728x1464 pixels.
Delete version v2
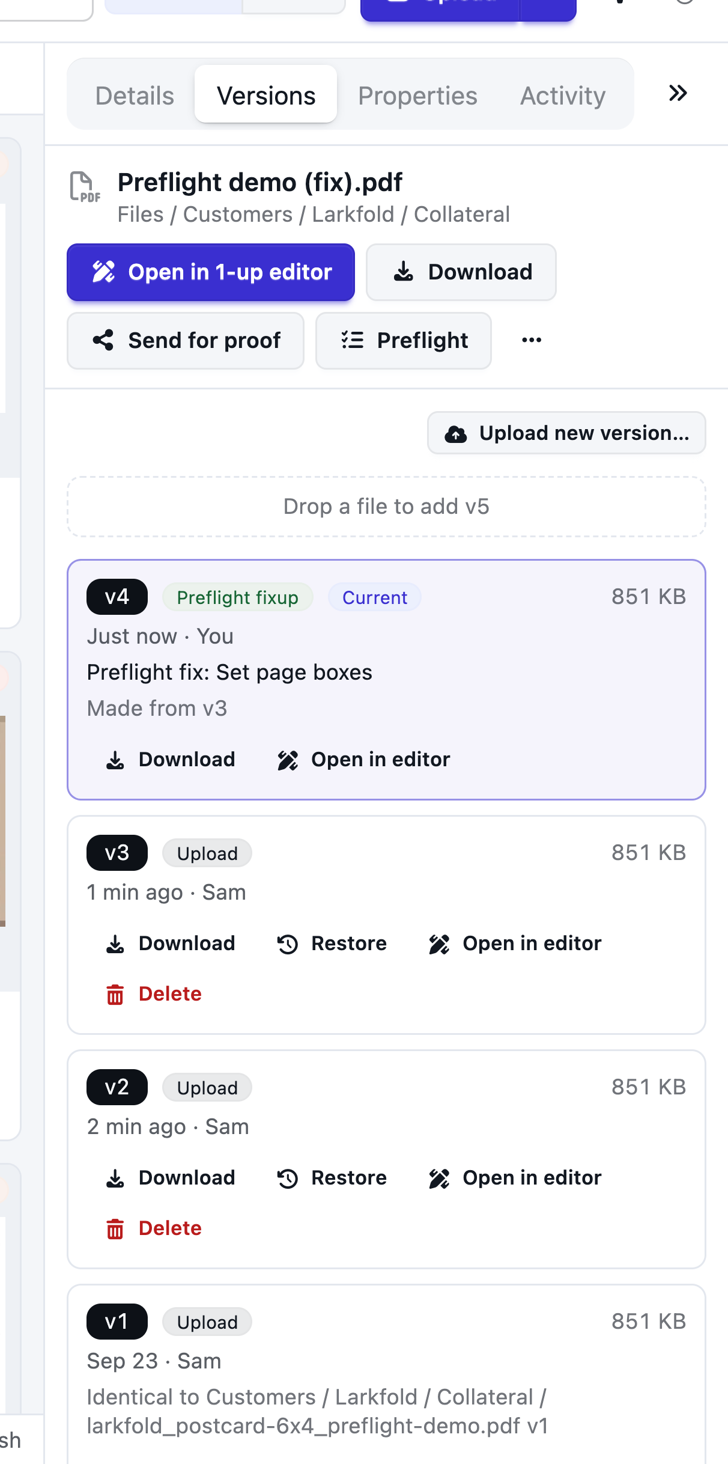(x=154, y=1228)
